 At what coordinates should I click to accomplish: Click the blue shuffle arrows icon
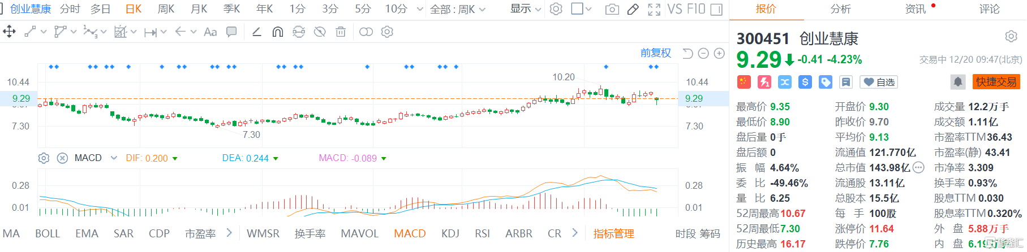(x=785, y=82)
